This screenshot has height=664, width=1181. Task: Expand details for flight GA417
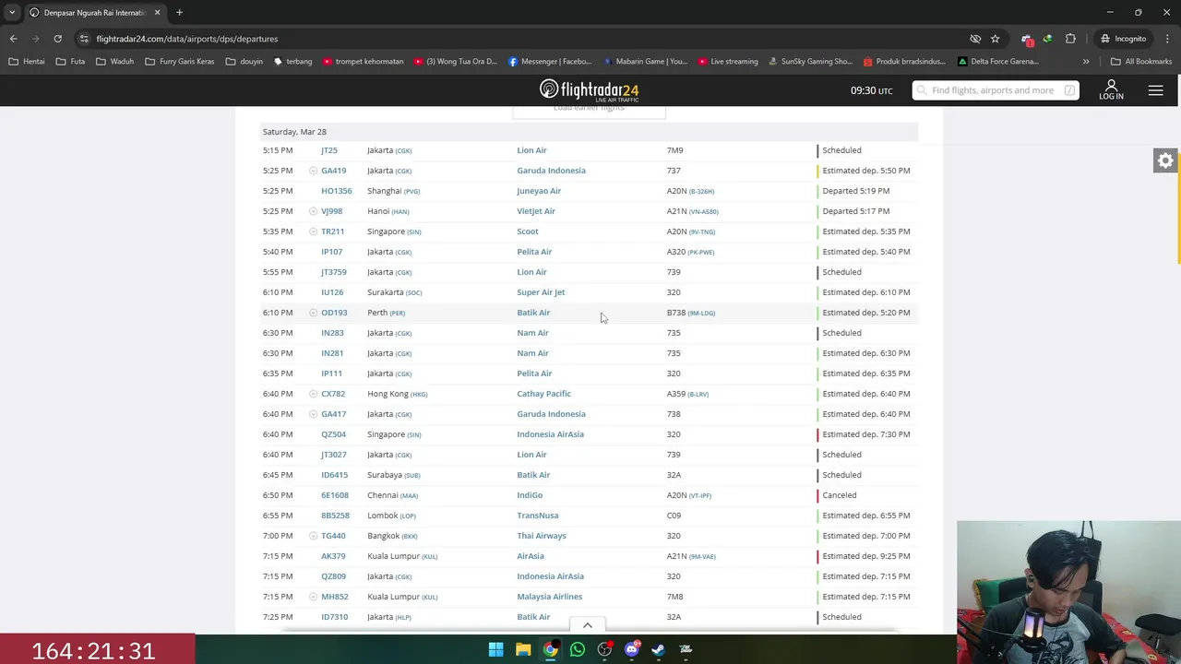click(x=313, y=414)
